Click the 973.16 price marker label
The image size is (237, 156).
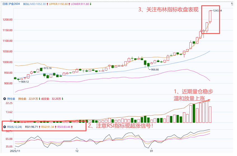coord(48,68)
